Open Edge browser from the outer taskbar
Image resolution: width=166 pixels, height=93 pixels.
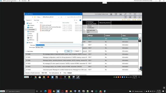click(45, 91)
